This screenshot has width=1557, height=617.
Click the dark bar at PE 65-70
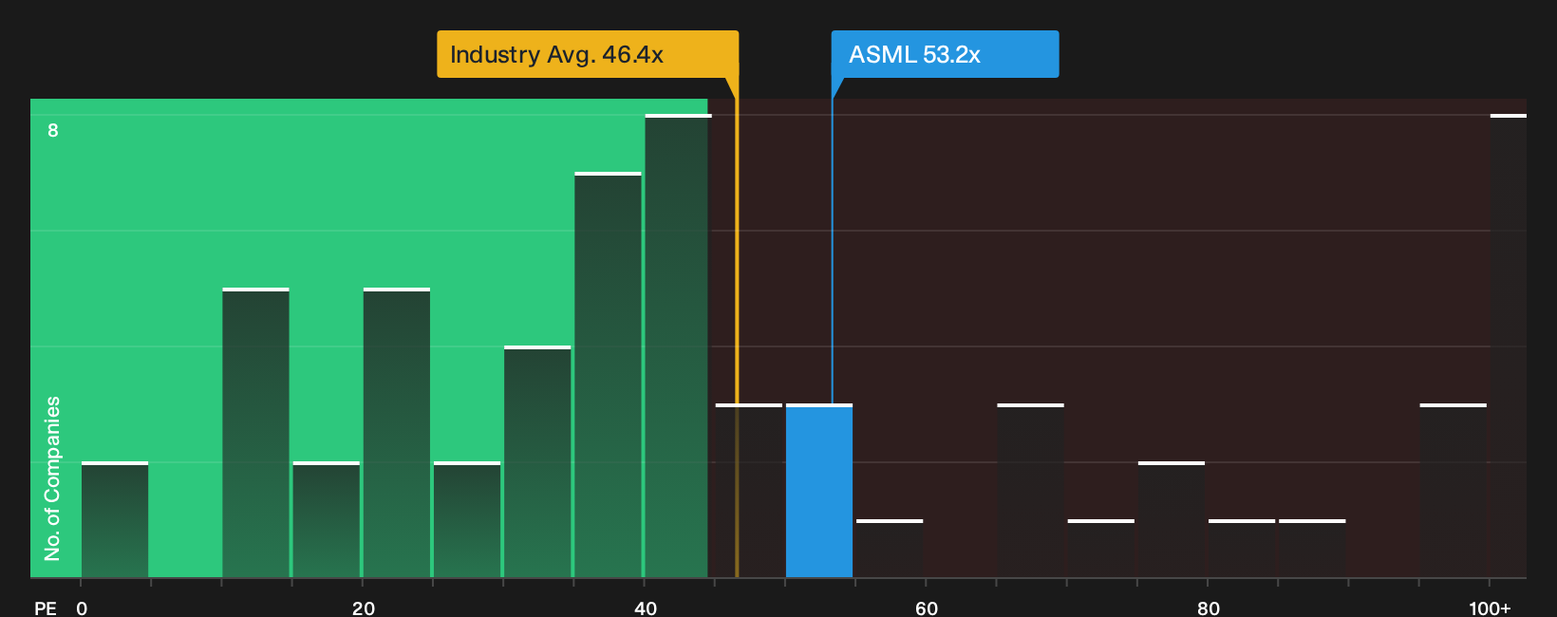click(1031, 491)
